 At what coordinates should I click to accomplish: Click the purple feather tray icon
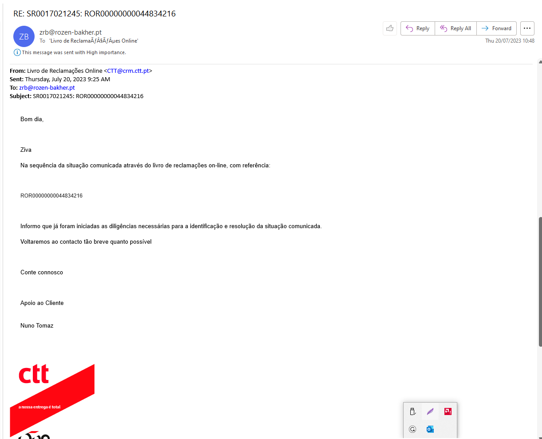pos(430,411)
